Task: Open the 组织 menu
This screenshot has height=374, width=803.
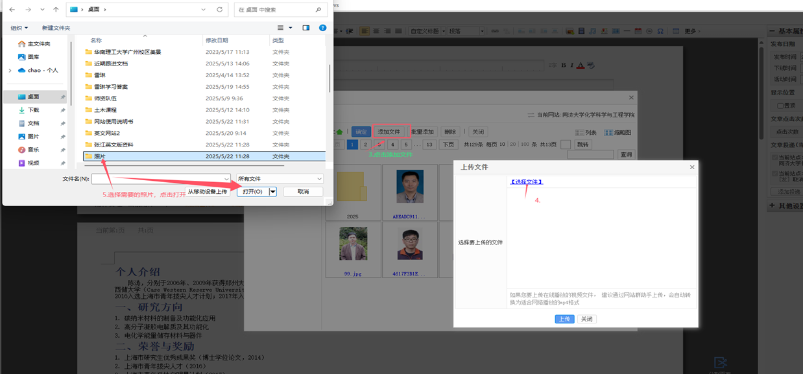Action: click(x=19, y=28)
